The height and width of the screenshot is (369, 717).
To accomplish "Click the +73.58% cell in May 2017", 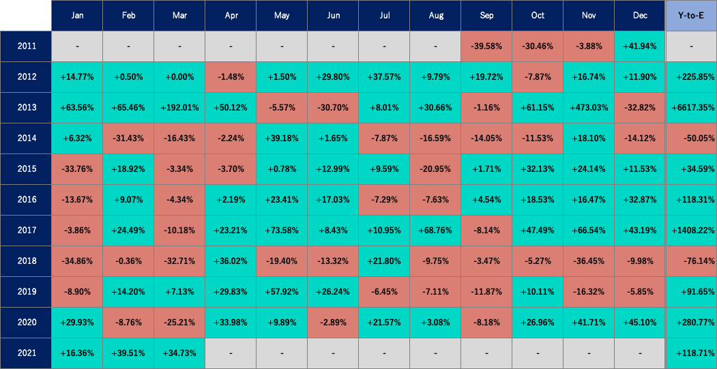I will 282,231.
